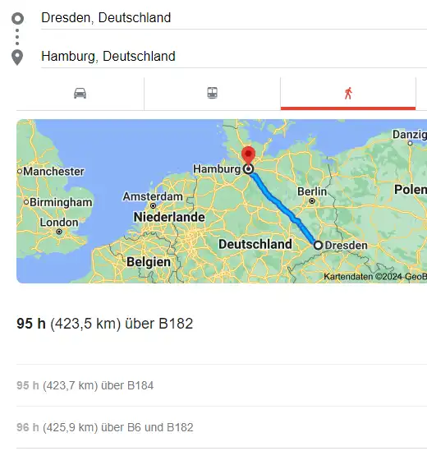This screenshot has height=451, width=427.
Task: Click the Amsterdam city marker on map
Action: pos(154,206)
